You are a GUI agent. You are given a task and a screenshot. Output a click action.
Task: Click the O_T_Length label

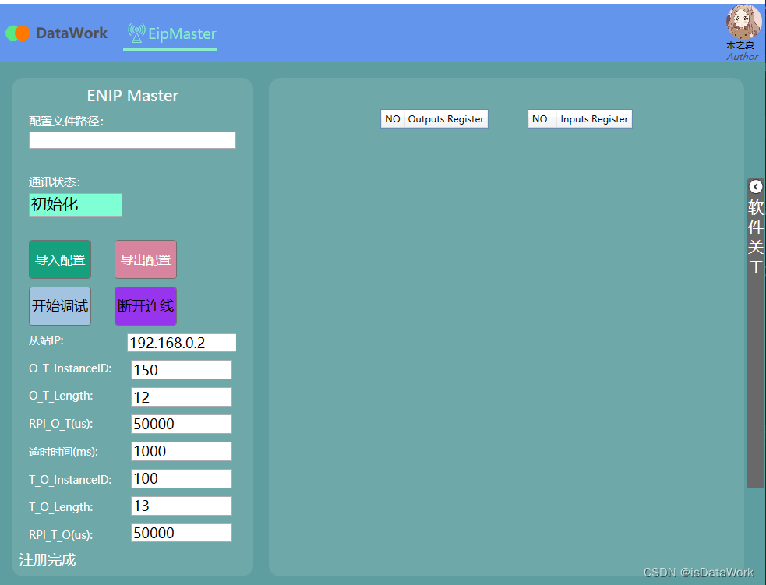click(x=61, y=396)
